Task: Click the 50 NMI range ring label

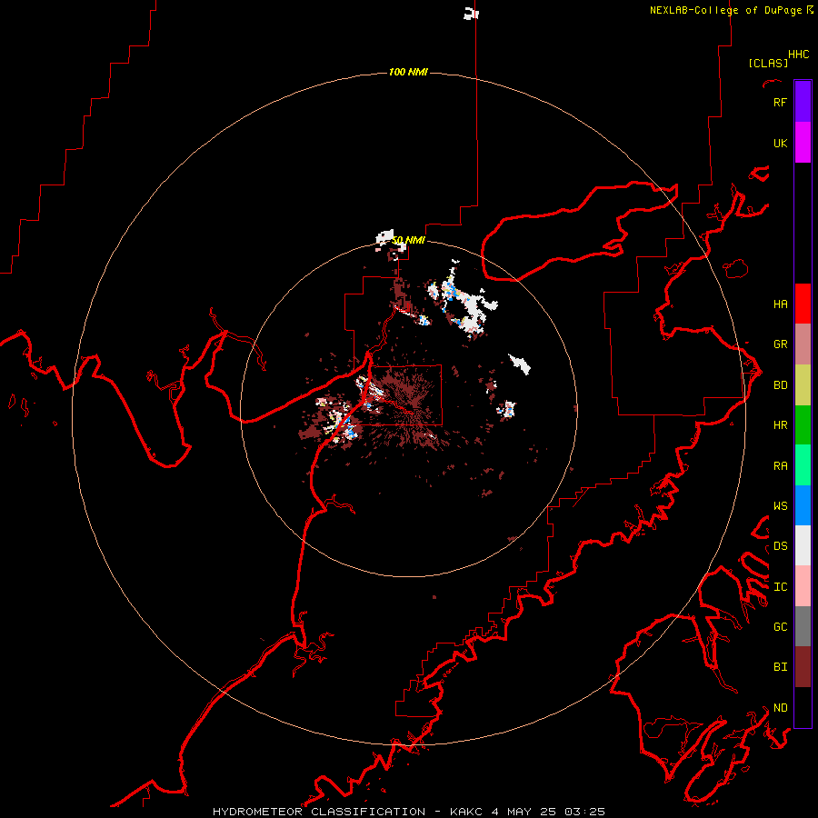Action: (408, 240)
